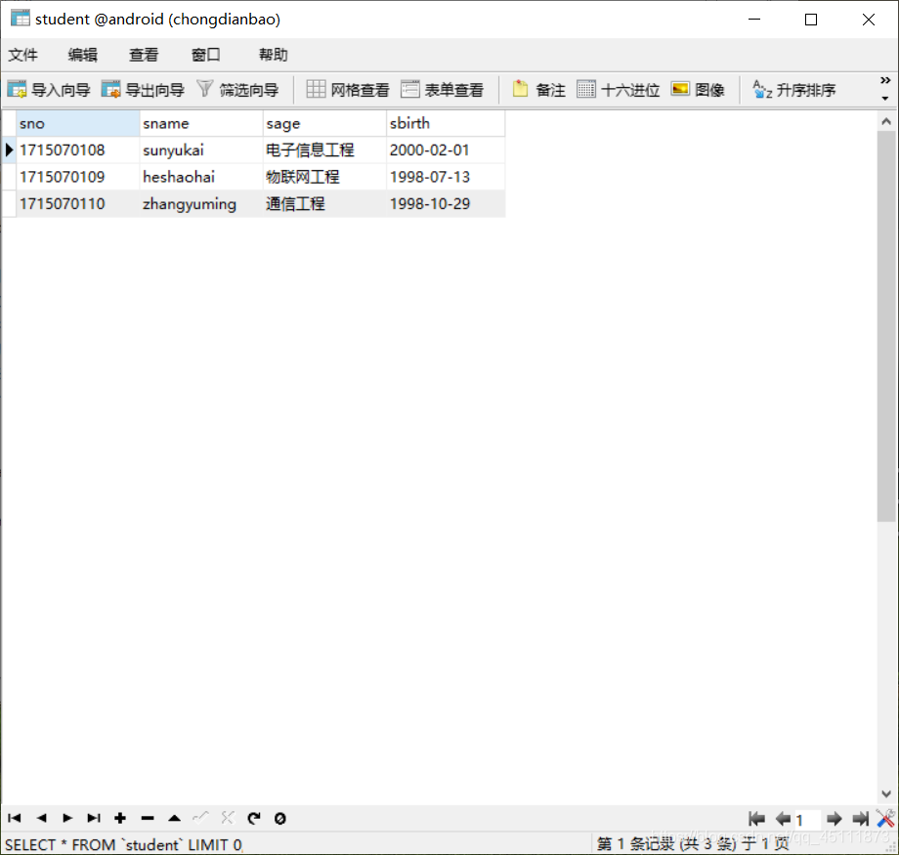The image size is (899, 855).
Task: Click the SELECT * FROM student status text
Action: pos(124,844)
